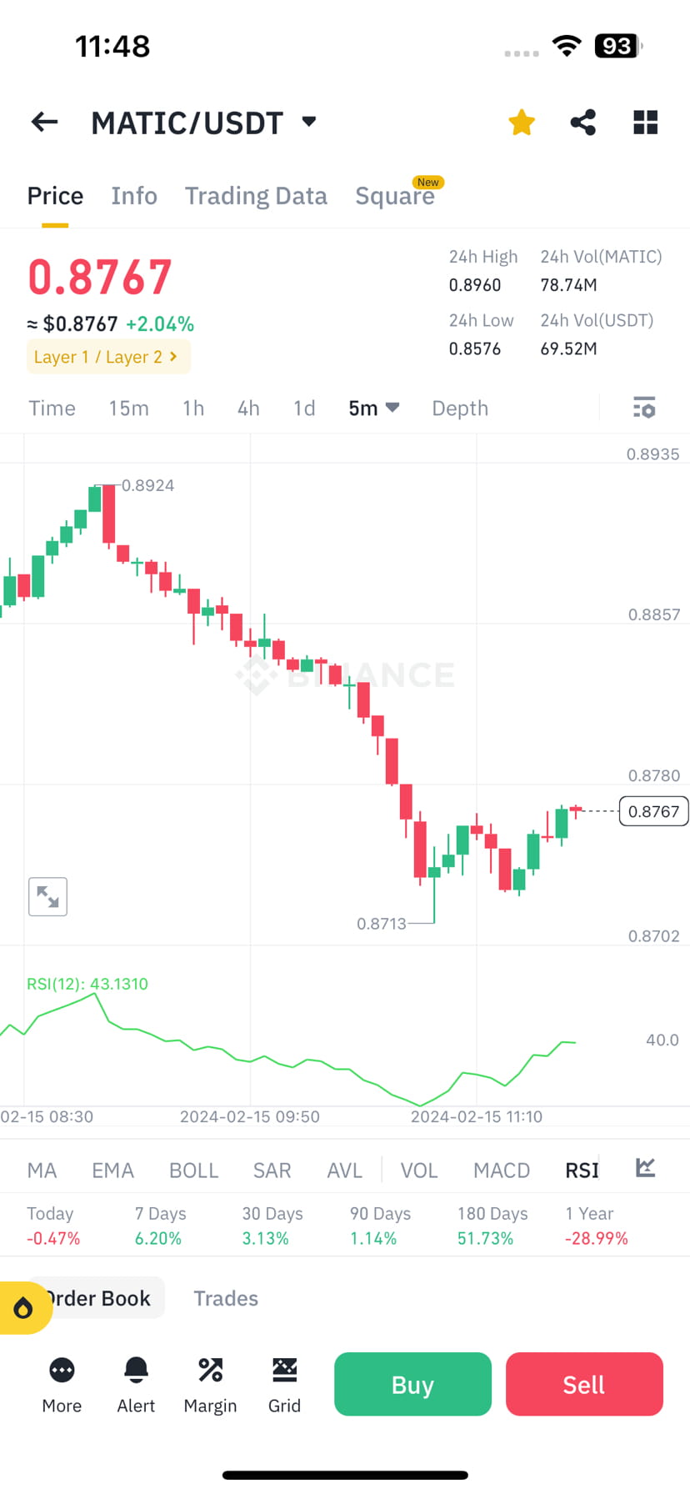The height and width of the screenshot is (1494, 690).
Task: Select the 1d chart interval
Action: point(303,408)
